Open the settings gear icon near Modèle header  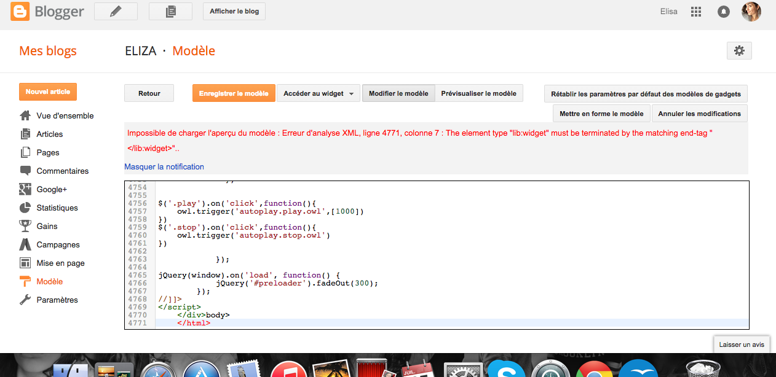point(738,50)
